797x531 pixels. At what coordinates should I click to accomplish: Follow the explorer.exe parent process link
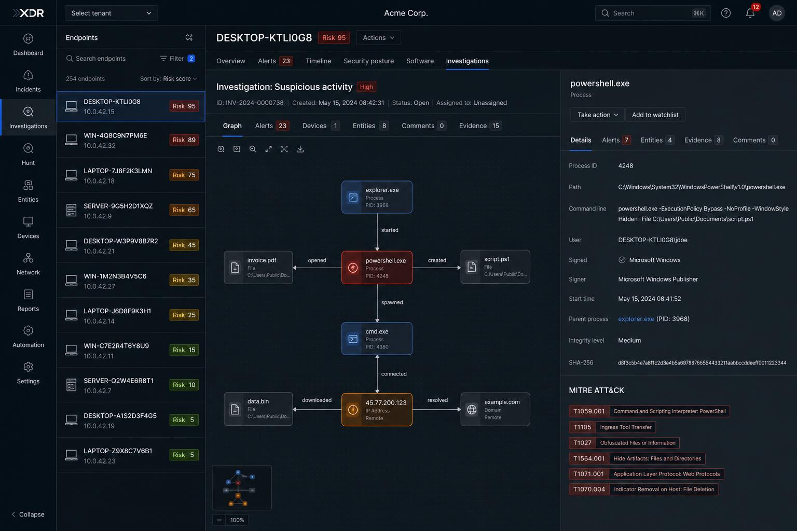(x=636, y=319)
